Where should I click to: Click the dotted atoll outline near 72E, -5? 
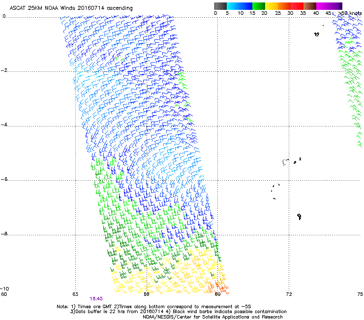point(285,162)
